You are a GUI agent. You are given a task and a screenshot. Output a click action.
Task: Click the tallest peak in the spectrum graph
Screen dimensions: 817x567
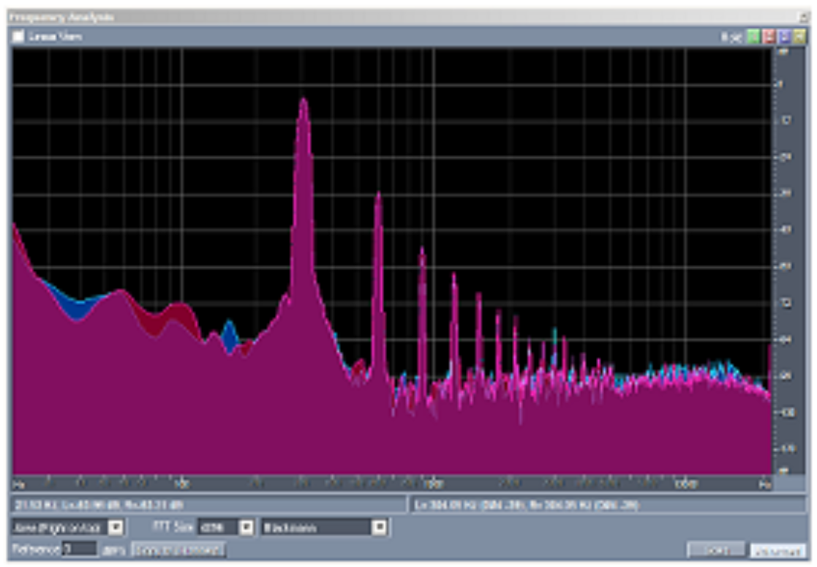[x=303, y=102]
